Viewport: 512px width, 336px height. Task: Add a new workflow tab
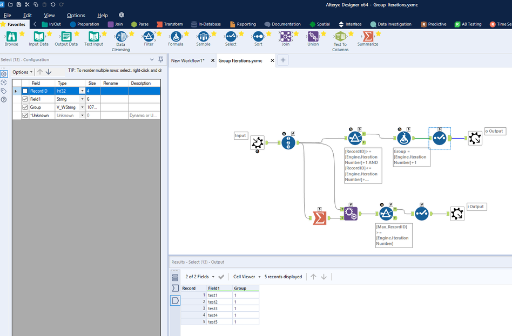[x=283, y=60]
